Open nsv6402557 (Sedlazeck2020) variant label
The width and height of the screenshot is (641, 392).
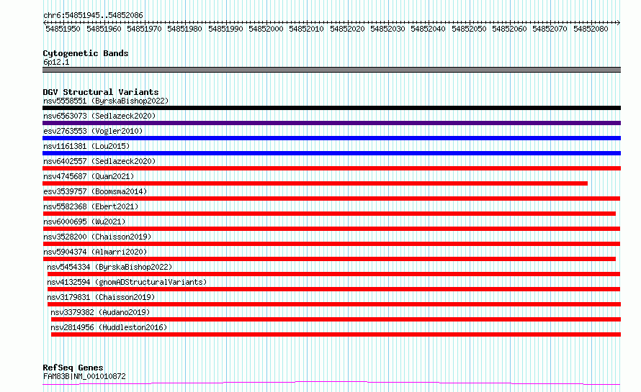99,161
